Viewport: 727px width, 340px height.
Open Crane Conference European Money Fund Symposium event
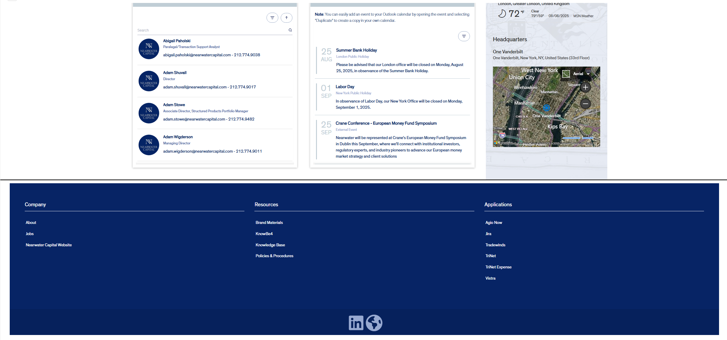(386, 123)
